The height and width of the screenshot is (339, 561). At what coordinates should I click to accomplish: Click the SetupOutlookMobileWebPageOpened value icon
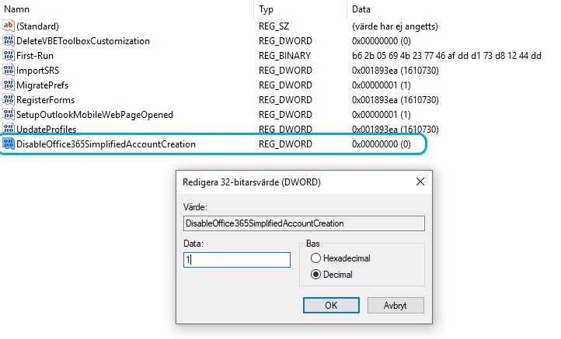pos(9,114)
